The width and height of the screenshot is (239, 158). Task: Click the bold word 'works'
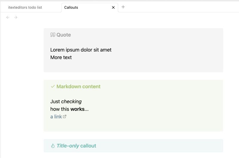tap(77, 109)
